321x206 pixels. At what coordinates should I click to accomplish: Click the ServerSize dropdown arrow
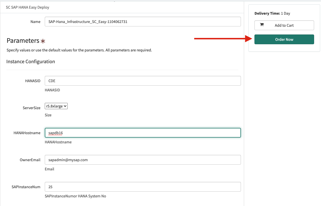(x=65, y=106)
